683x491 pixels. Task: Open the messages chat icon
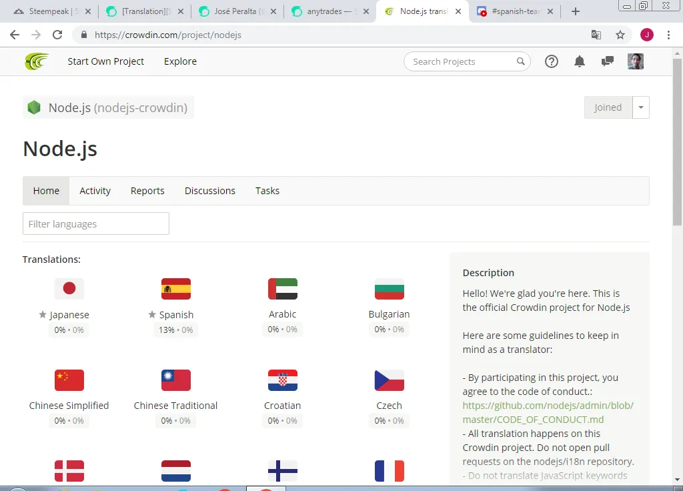(x=607, y=61)
